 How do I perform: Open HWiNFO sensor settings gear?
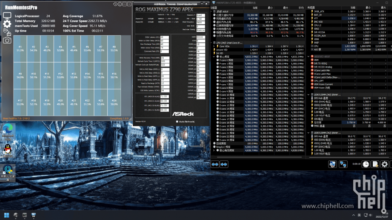point(384,164)
